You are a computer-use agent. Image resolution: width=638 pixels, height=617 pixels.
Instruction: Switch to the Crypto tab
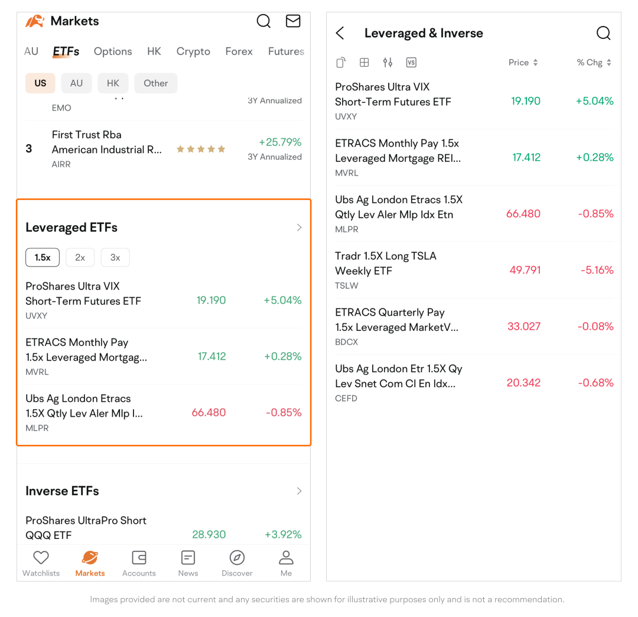click(193, 51)
